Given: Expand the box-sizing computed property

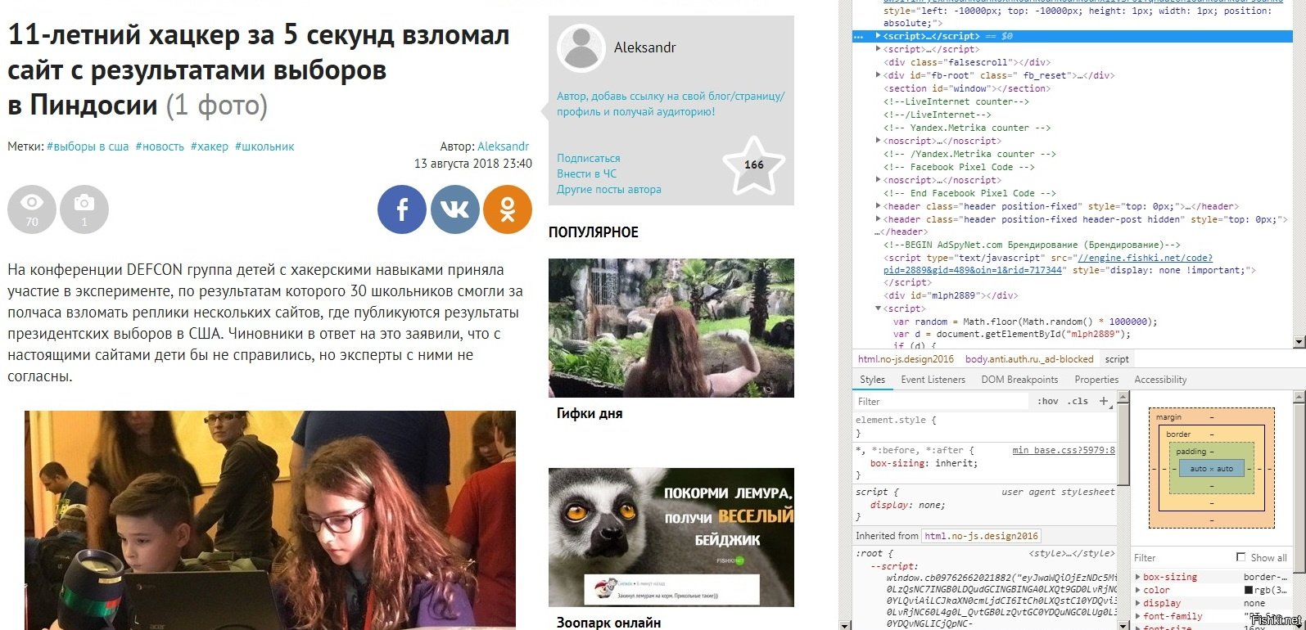Looking at the screenshot, I should [1137, 577].
